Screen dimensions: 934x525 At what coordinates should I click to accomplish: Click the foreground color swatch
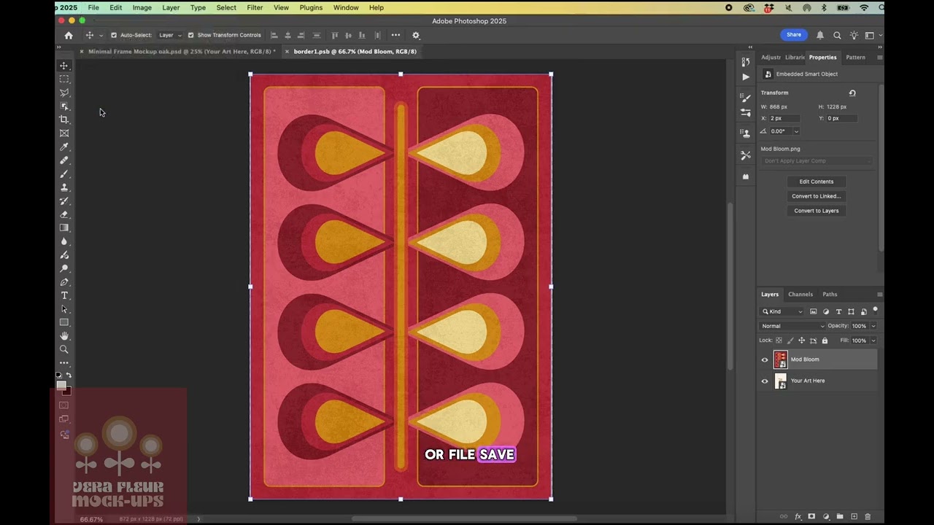click(x=61, y=386)
